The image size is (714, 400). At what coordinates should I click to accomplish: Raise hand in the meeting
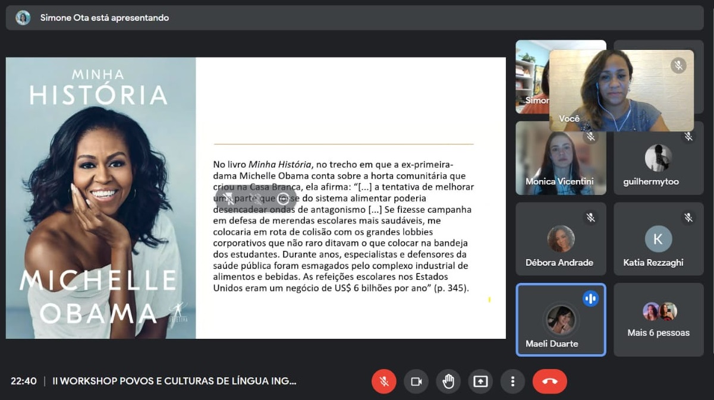(x=448, y=382)
